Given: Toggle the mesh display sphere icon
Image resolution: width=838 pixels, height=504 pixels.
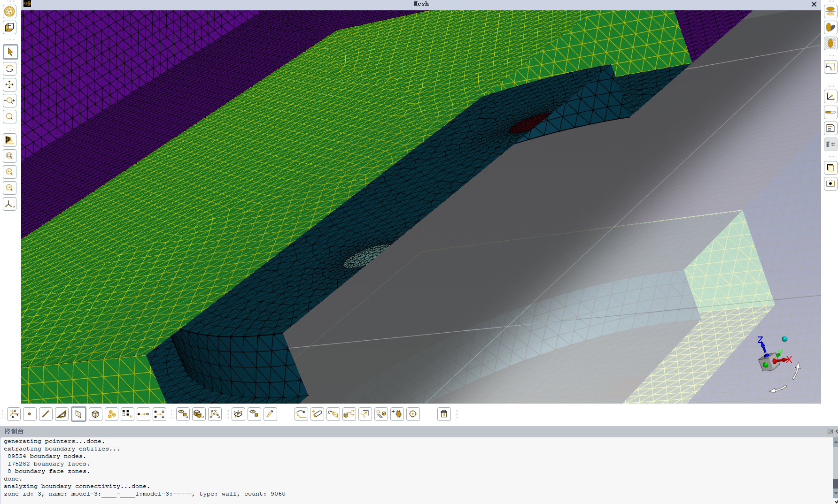Looking at the screenshot, I should pos(10,11).
